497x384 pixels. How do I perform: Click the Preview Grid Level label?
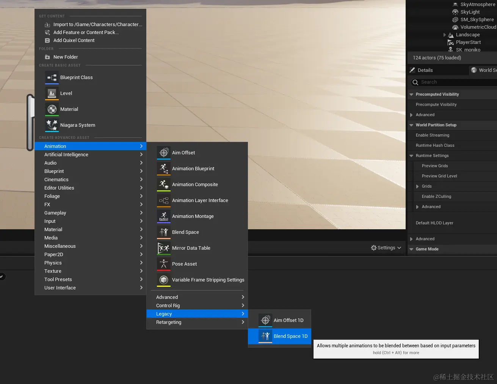pyautogui.click(x=439, y=176)
